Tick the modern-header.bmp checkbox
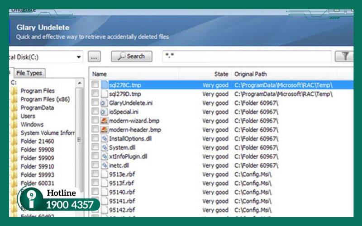 (x=95, y=130)
